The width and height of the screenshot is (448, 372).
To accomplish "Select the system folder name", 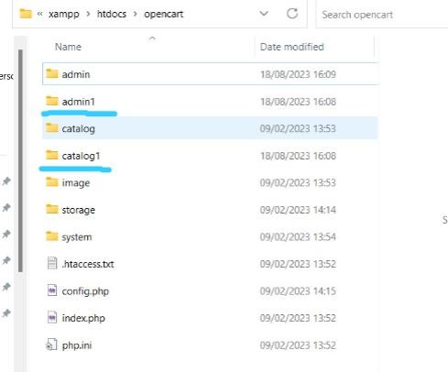I will pos(77,237).
